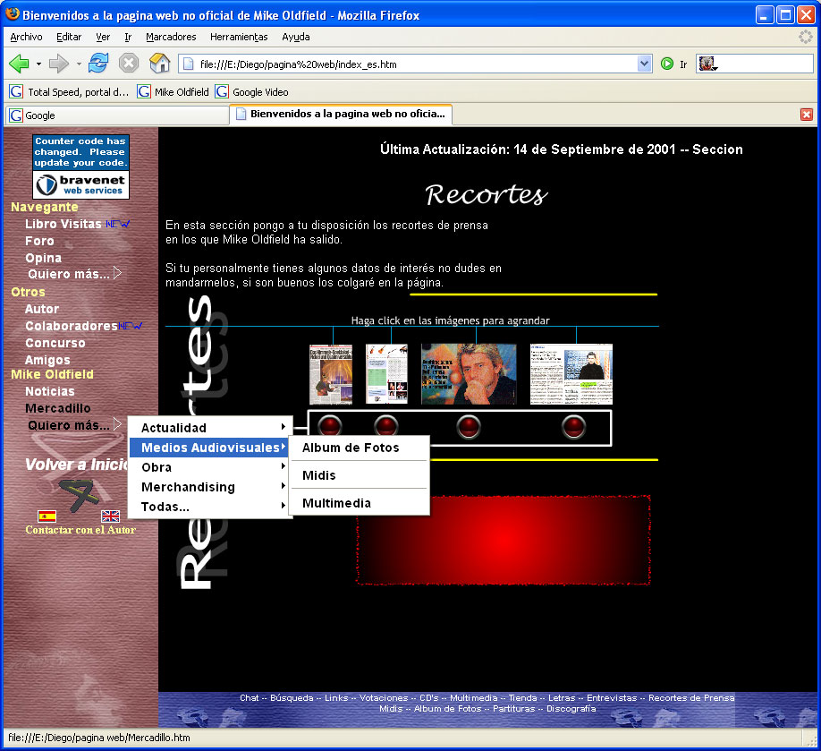Click the Recortes de Prensa footer link
This screenshot has height=751, width=821.
pyautogui.click(x=691, y=697)
